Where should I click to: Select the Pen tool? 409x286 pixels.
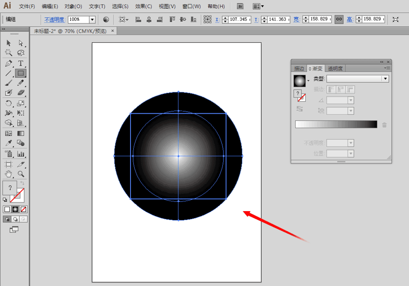click(x=8, y=63)
